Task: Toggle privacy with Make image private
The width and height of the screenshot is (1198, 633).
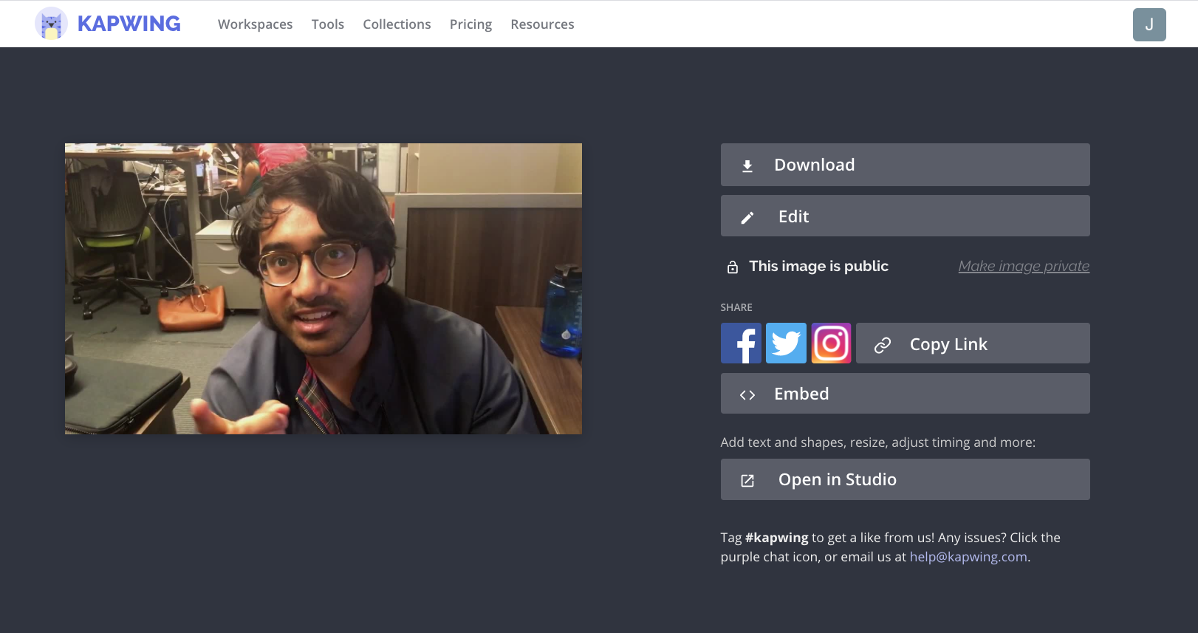Action: tap(1024, 266)
